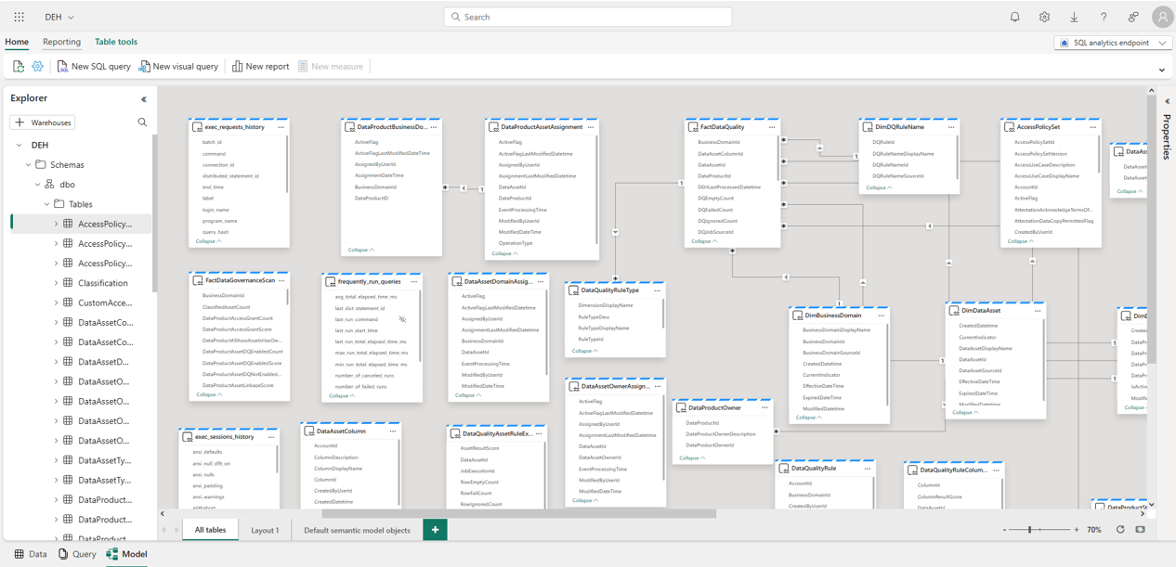Create a New report
The width and height of the screenshot is (1176, 567).
[x=260, y=66]
